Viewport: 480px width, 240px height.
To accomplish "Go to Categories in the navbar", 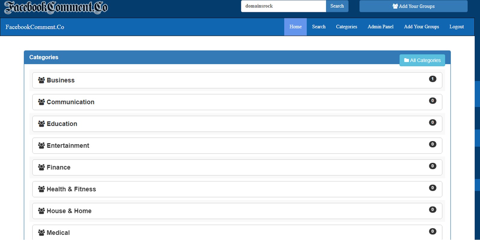I will click(x=346, y=27).
